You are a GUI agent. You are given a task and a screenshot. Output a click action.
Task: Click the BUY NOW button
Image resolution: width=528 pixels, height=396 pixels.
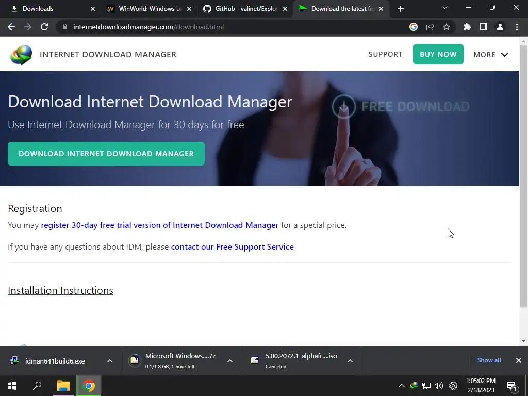pos(438,54)
